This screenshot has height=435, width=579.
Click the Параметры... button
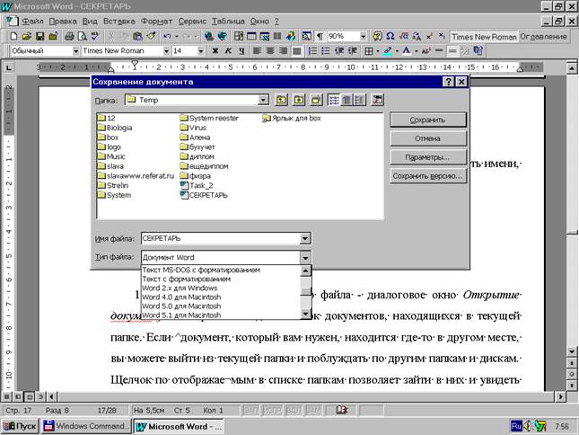pos(427,157)
